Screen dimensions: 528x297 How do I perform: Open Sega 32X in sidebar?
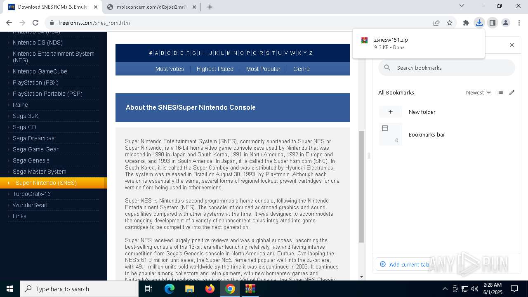tap(25, 116)
